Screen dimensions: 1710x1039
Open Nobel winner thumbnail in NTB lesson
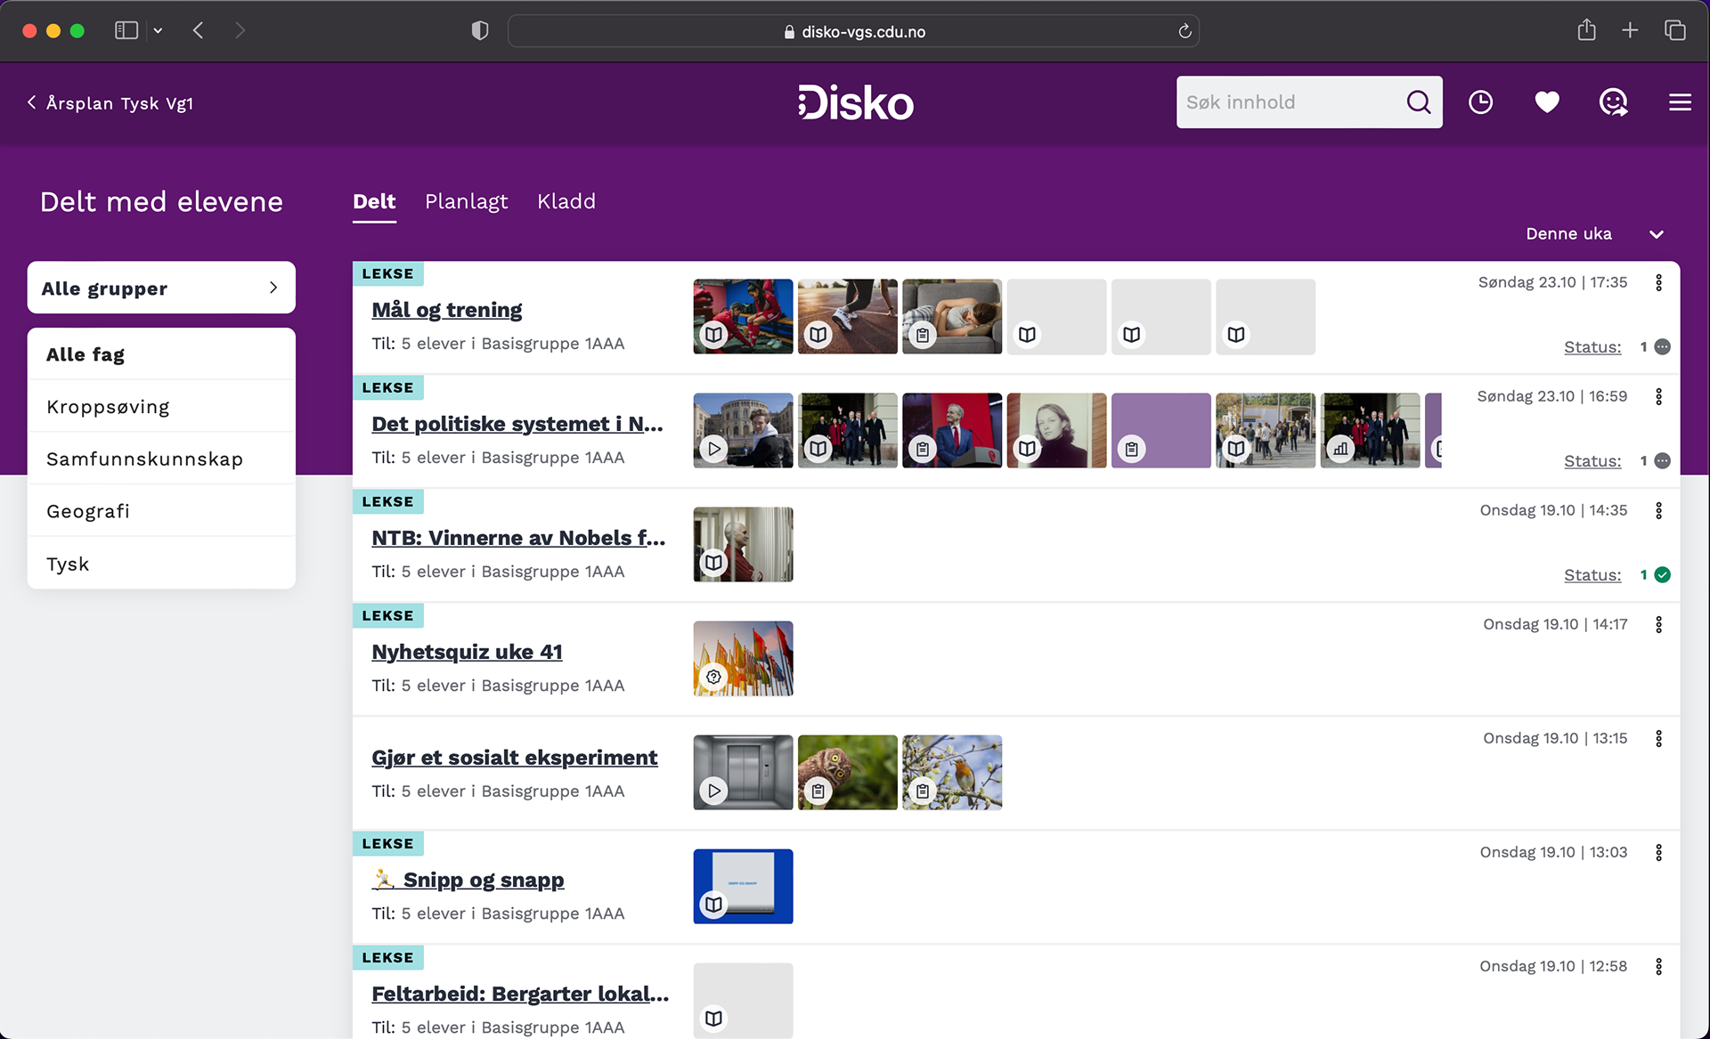[743, 545]
